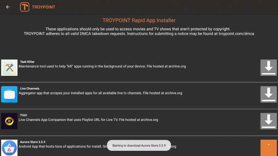
Task: Click the TVirl Playlist URL description
Action: pos(88,120)
